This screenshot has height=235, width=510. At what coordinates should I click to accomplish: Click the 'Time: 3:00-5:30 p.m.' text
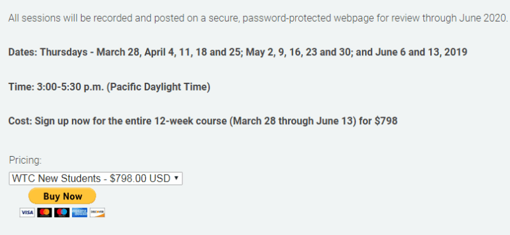(x=56, y=87)
